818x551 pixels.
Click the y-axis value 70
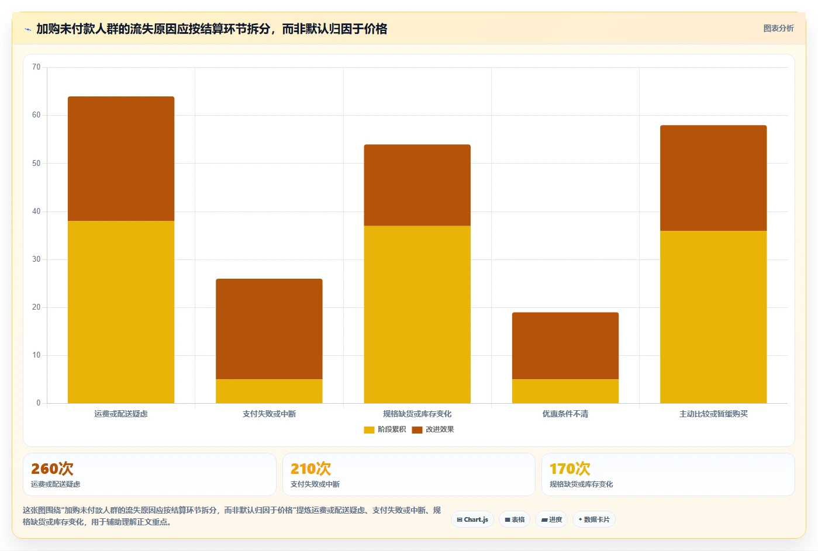point(36,67)
